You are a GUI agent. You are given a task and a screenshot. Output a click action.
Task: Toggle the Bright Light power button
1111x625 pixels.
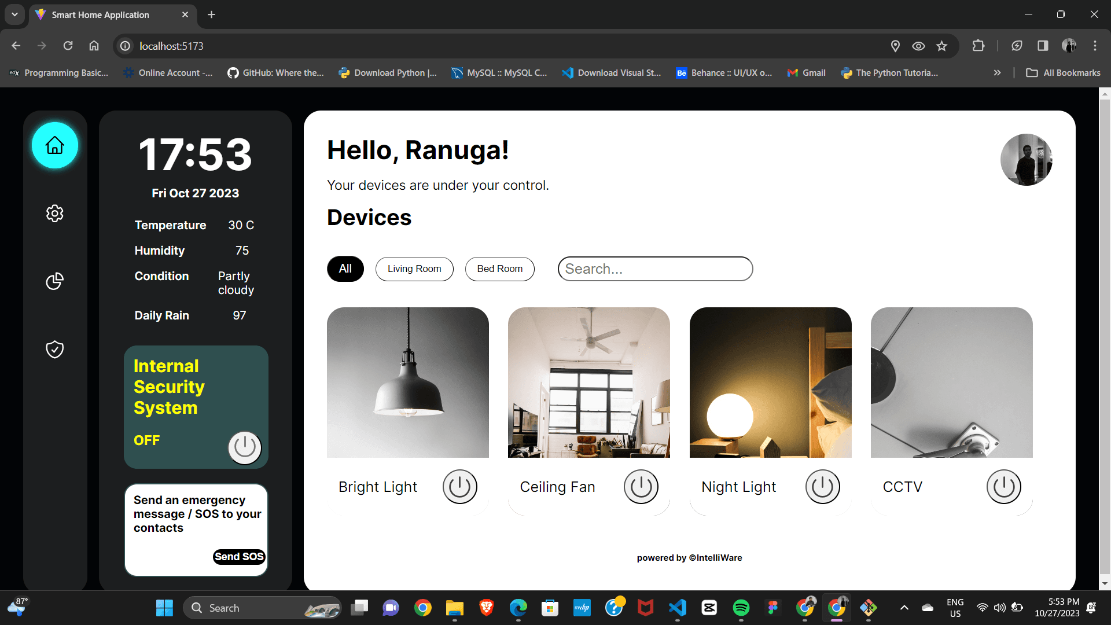click(x=460, y=486)
